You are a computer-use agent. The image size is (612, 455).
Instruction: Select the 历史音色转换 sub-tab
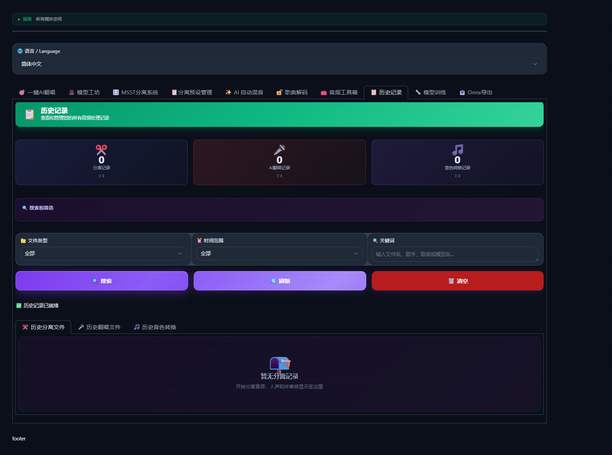(x=155, y=327)
